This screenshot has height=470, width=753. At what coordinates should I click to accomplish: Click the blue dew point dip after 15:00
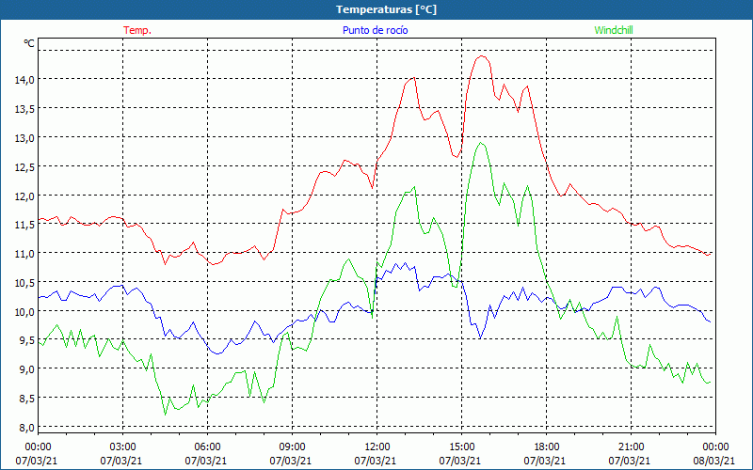pyautogui.click(x=480, y=338)
